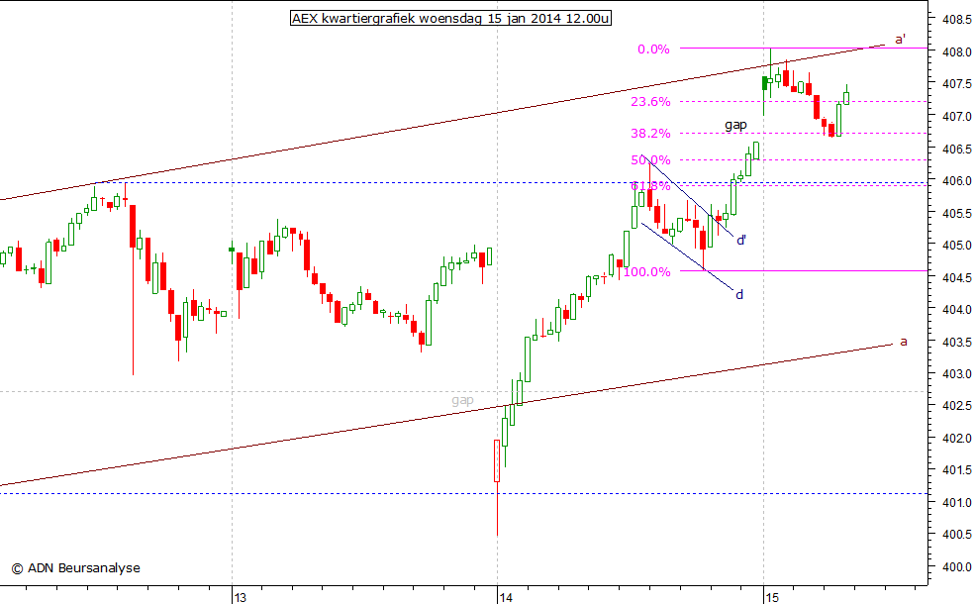Click the black 'gap' label near 407
The width and height of the screenshot is (975, 604).
[735, 125]
